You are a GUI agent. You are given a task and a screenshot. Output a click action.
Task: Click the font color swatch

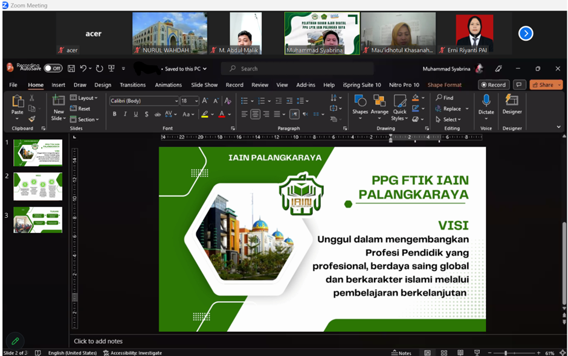[x=222, y=114]
